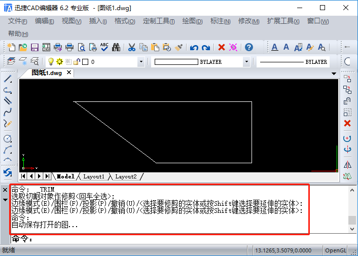Screen dimensions: 358x256
Task: Toggle the layer light bulb on/off
Action: (51, 62)
